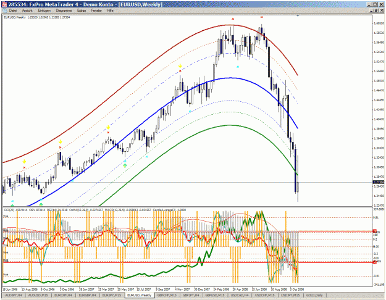Switch to the GBPCHF,M15 chart tab
The width and height of the screenshot is (386, 300).
167,295
